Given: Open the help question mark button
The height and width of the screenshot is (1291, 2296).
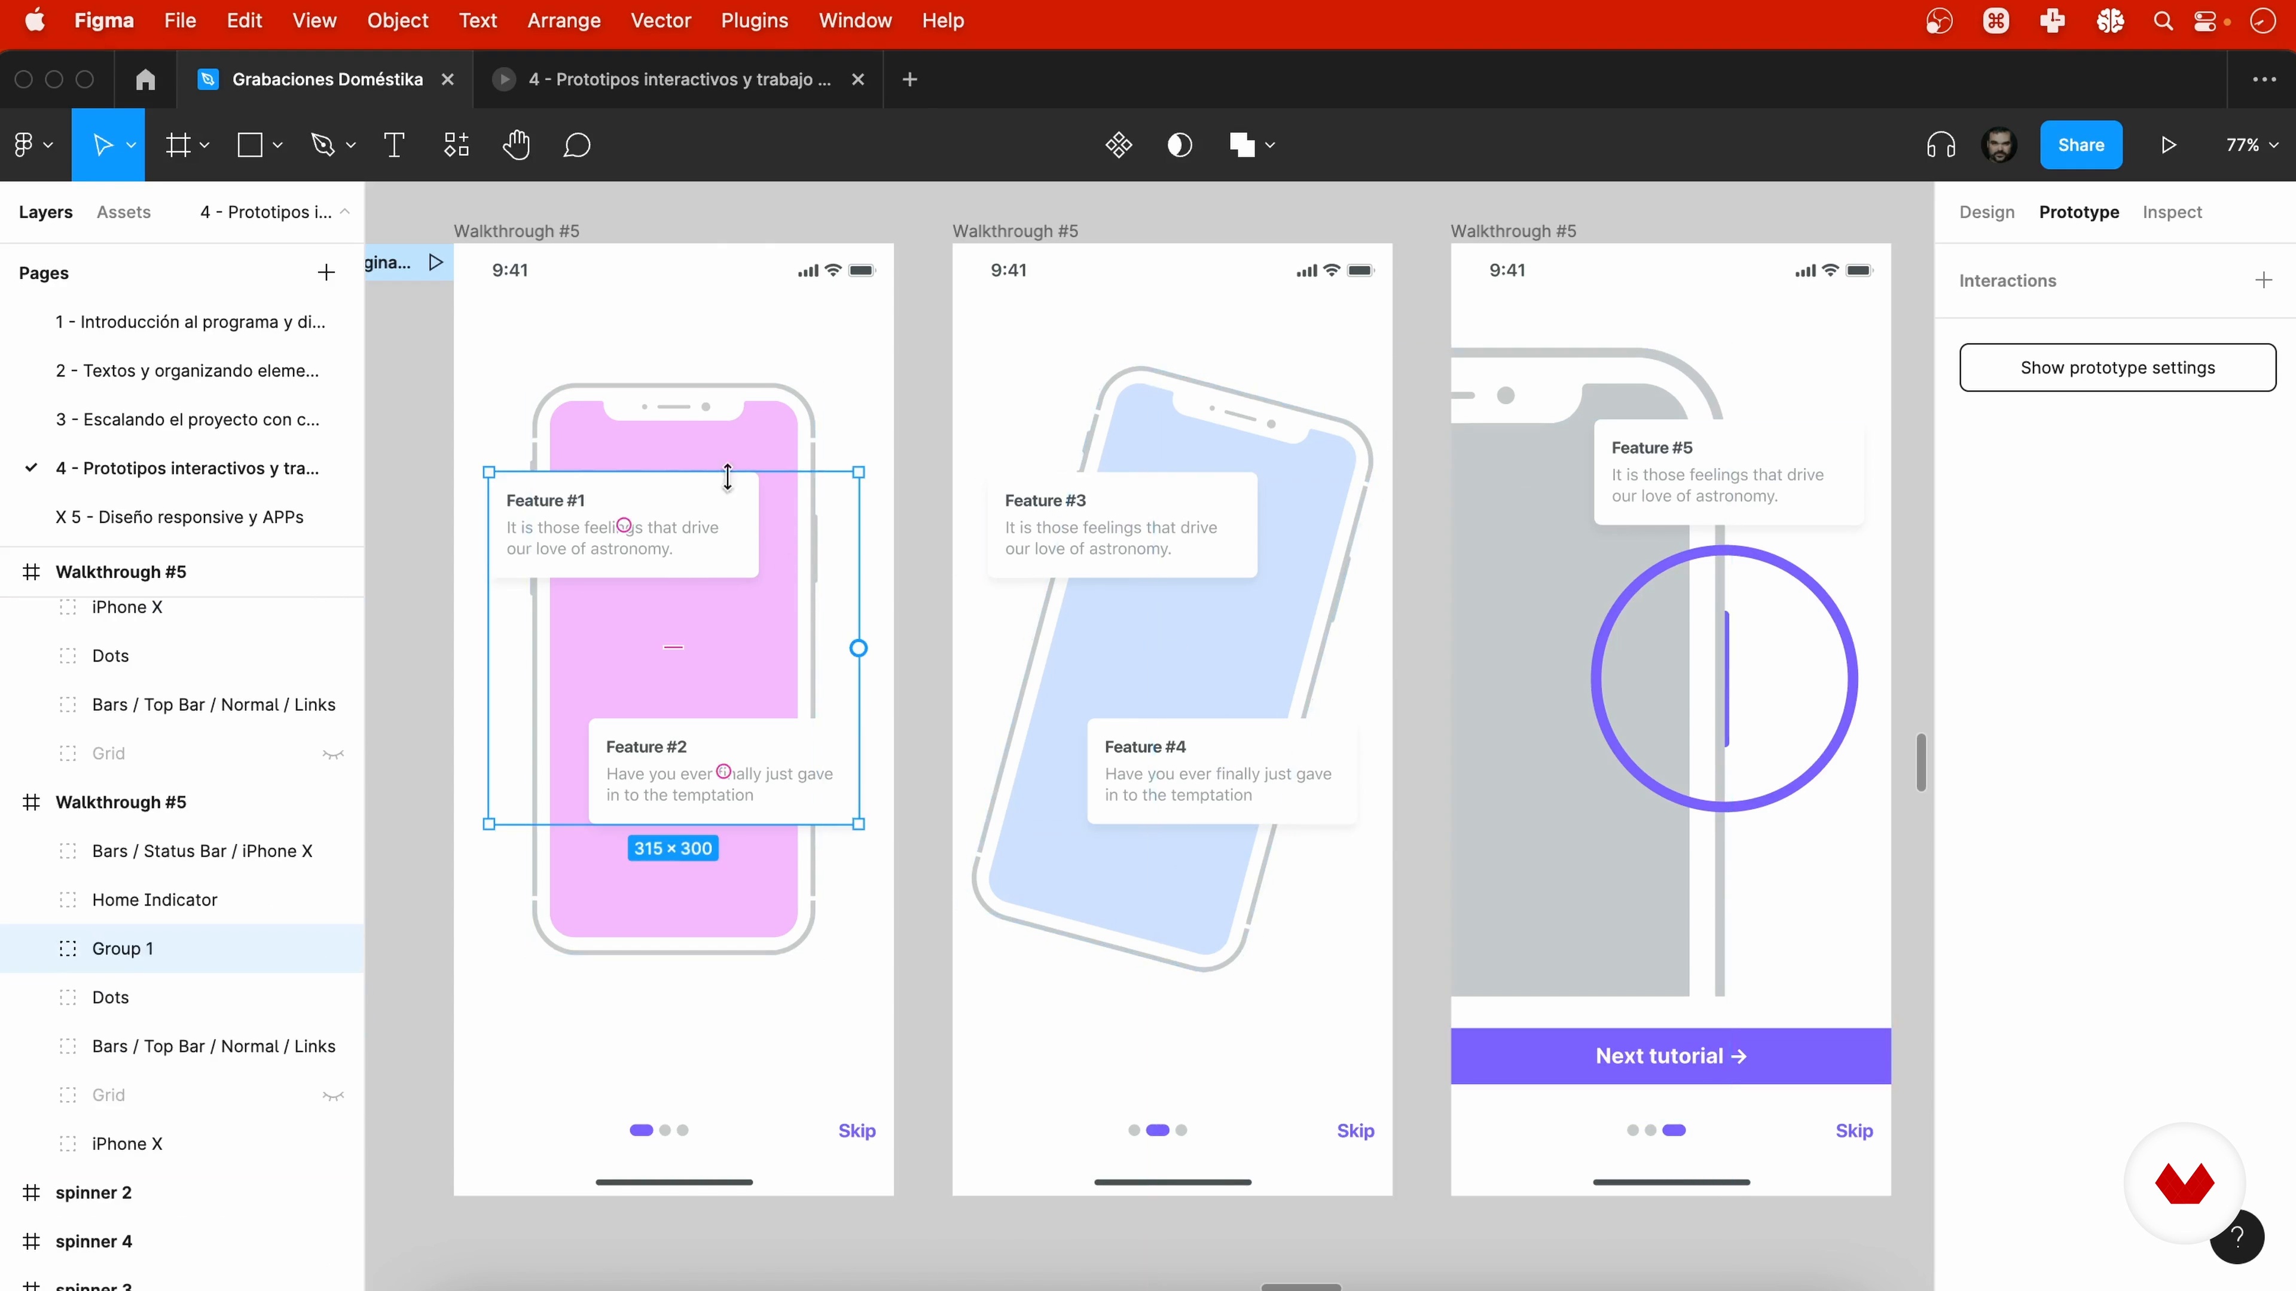Looking at the screenshot, I should point(2236,1236).
